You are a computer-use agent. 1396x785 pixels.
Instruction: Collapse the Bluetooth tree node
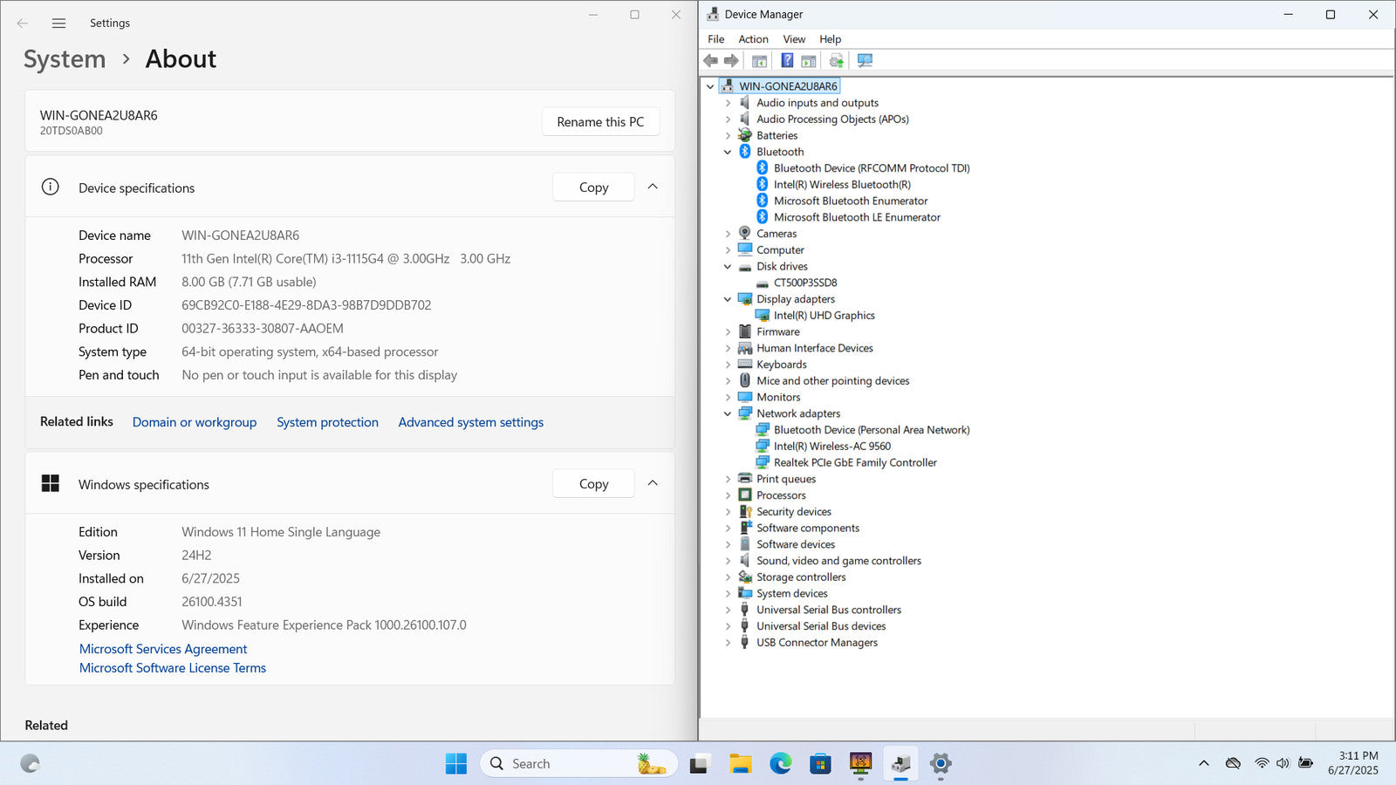(x=728, y=152)
